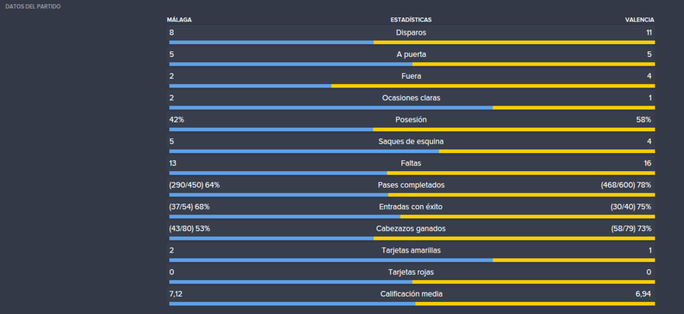Click the blue Ocasiones claras bar
684x314 pixels.
(x=331, y=108)
